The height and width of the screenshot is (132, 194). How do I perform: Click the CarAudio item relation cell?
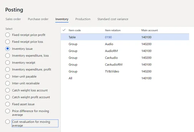tap(111, 58)
